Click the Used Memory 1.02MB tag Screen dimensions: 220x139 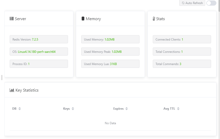click(110, 39)
